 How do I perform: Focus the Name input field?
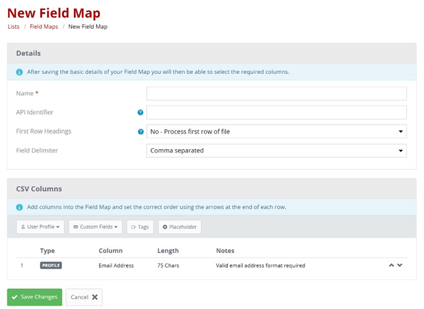coord(276,93)
